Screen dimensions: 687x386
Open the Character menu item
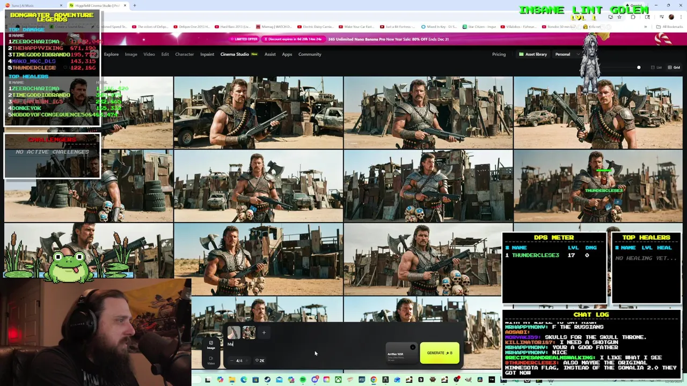184,54
